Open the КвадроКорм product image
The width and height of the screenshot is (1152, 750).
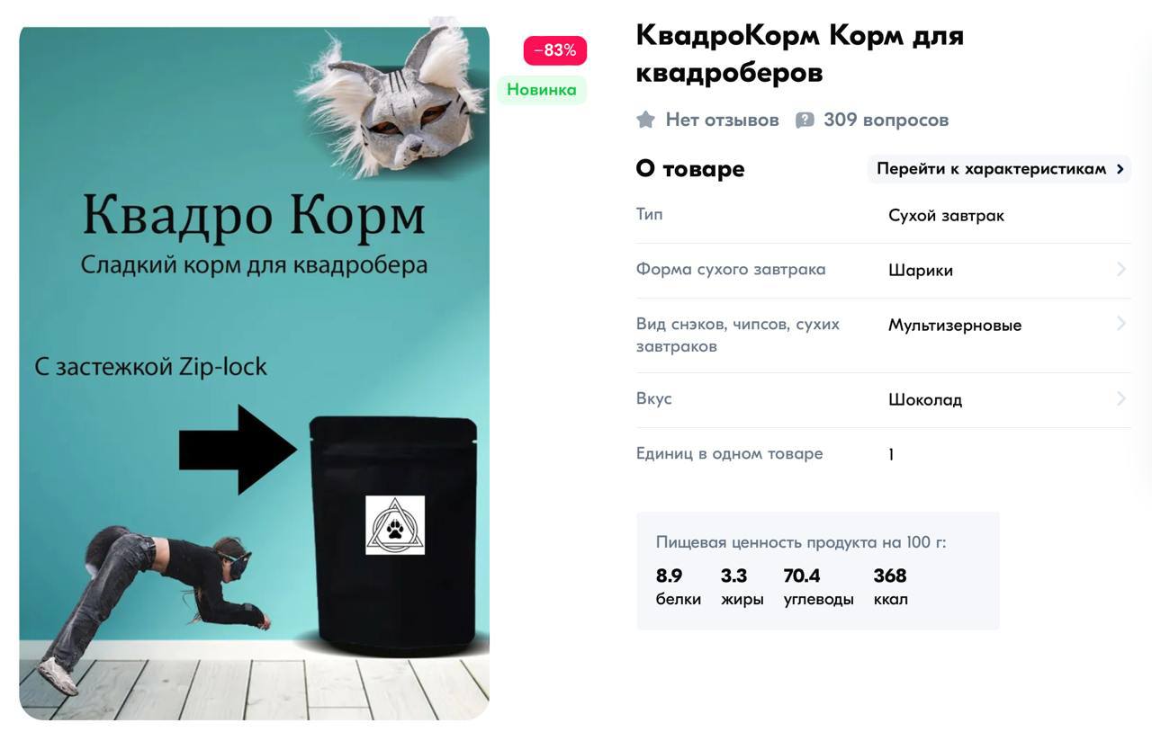pyautogui.click(x=254, y=370)
